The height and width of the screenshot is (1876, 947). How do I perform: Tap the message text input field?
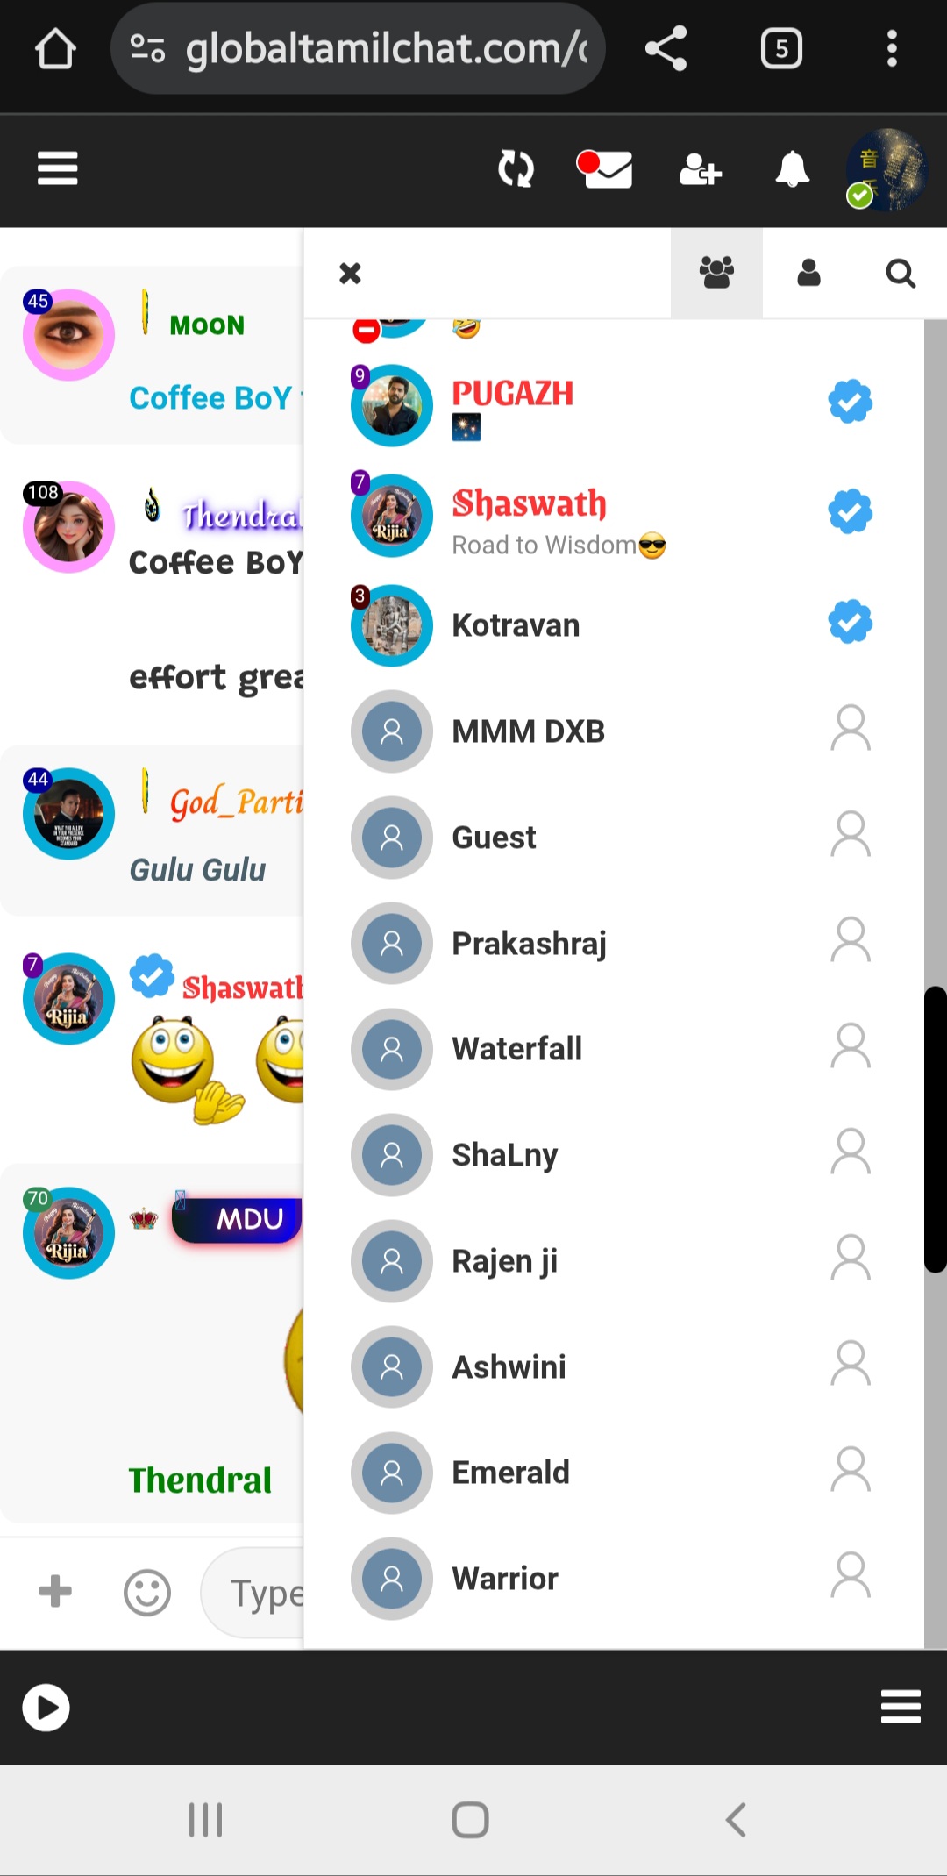[x=253, y=1592]
